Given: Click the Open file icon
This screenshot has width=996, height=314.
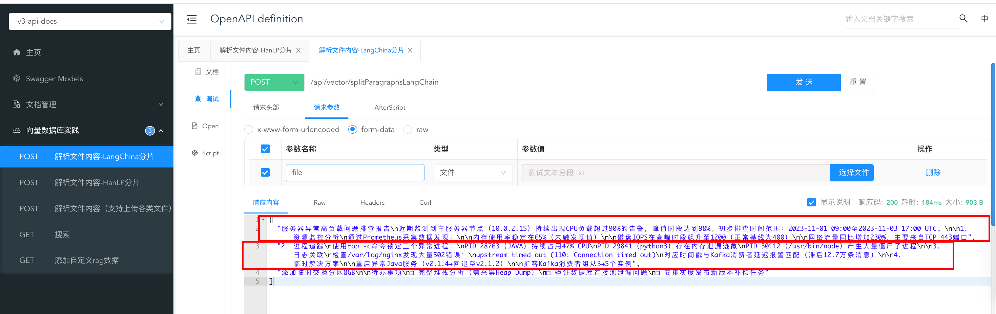Looking at the screenshot, I should [195, 126].
